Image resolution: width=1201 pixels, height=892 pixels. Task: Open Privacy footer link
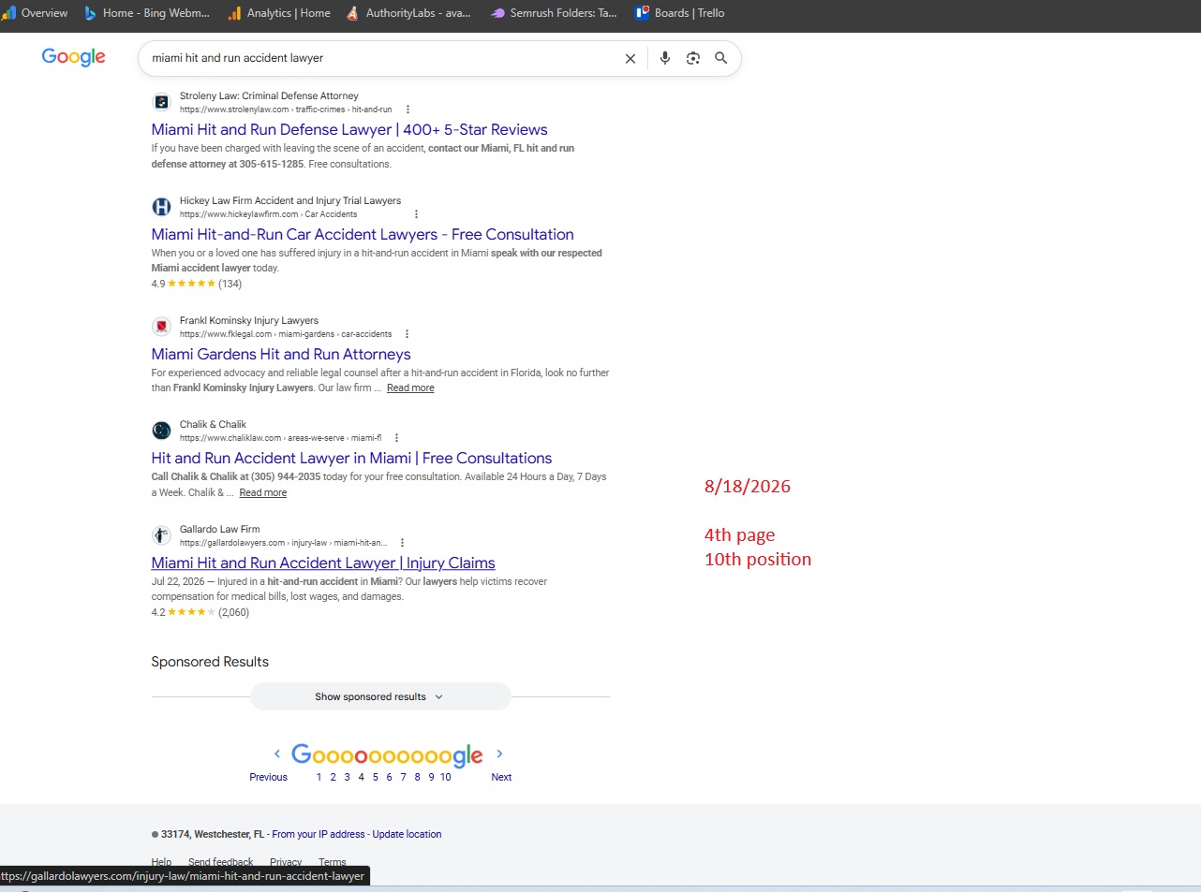(286, 862)
